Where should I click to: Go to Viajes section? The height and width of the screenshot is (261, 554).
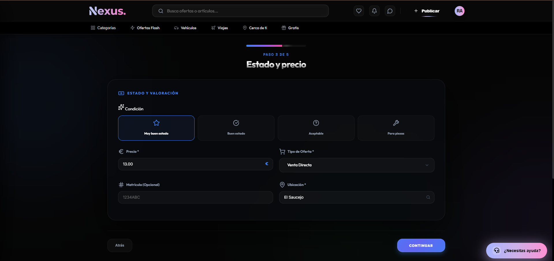tap(220, 28)
